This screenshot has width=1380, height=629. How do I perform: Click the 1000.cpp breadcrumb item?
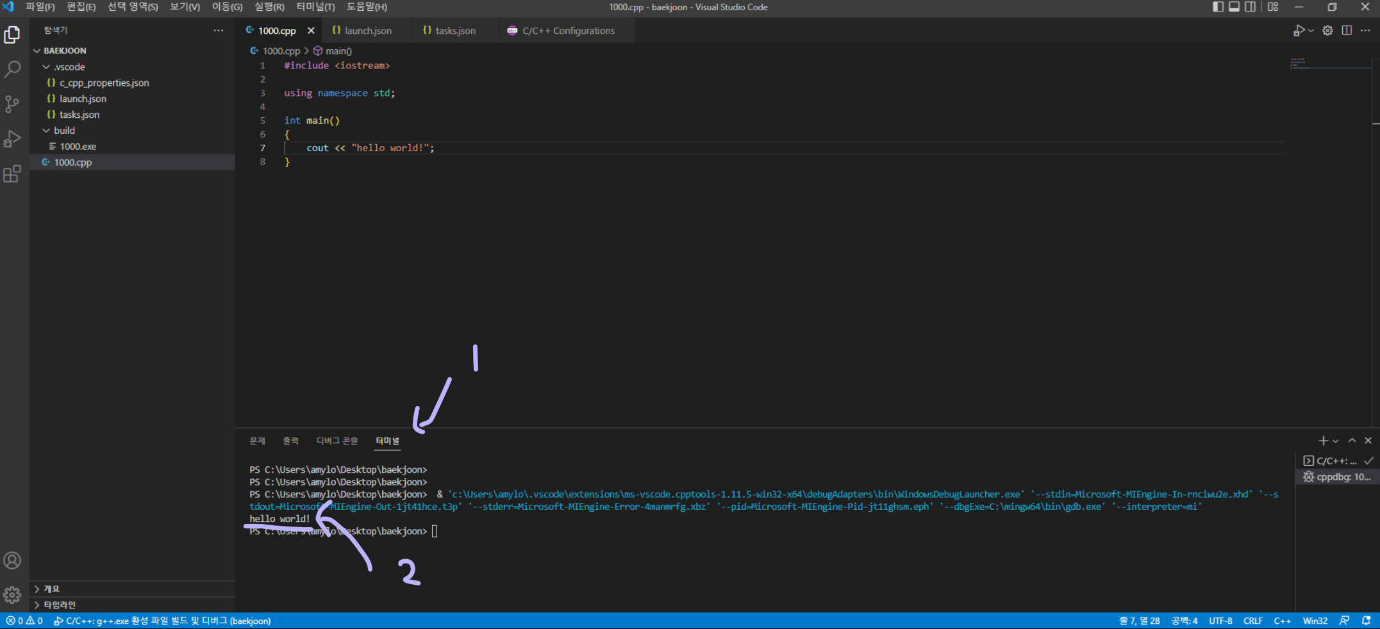[281, 51]
